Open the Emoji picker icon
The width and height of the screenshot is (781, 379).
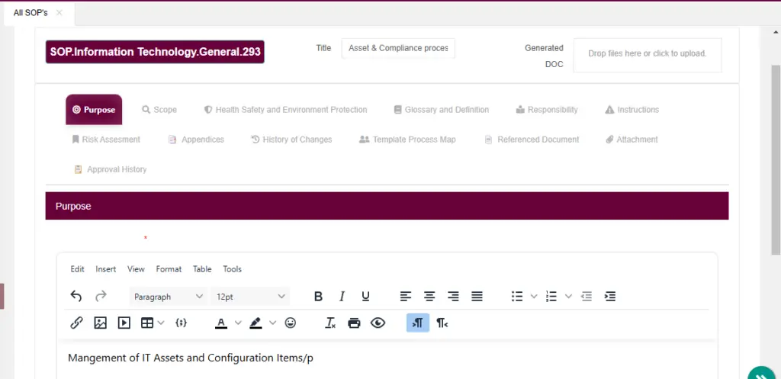pos(291,323)
